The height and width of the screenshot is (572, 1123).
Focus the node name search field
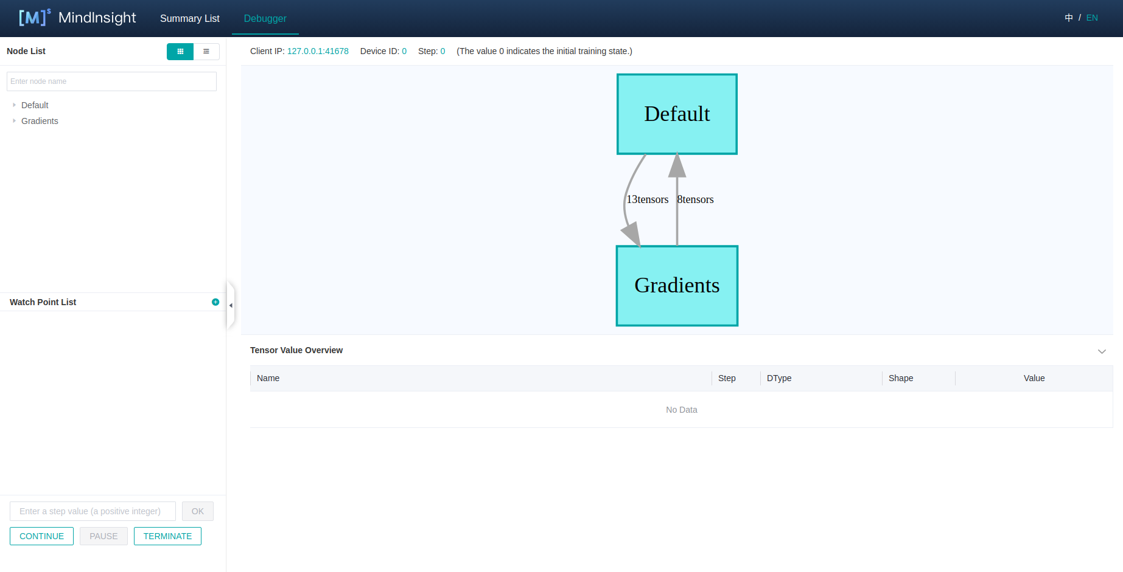(x=111, y=81)
